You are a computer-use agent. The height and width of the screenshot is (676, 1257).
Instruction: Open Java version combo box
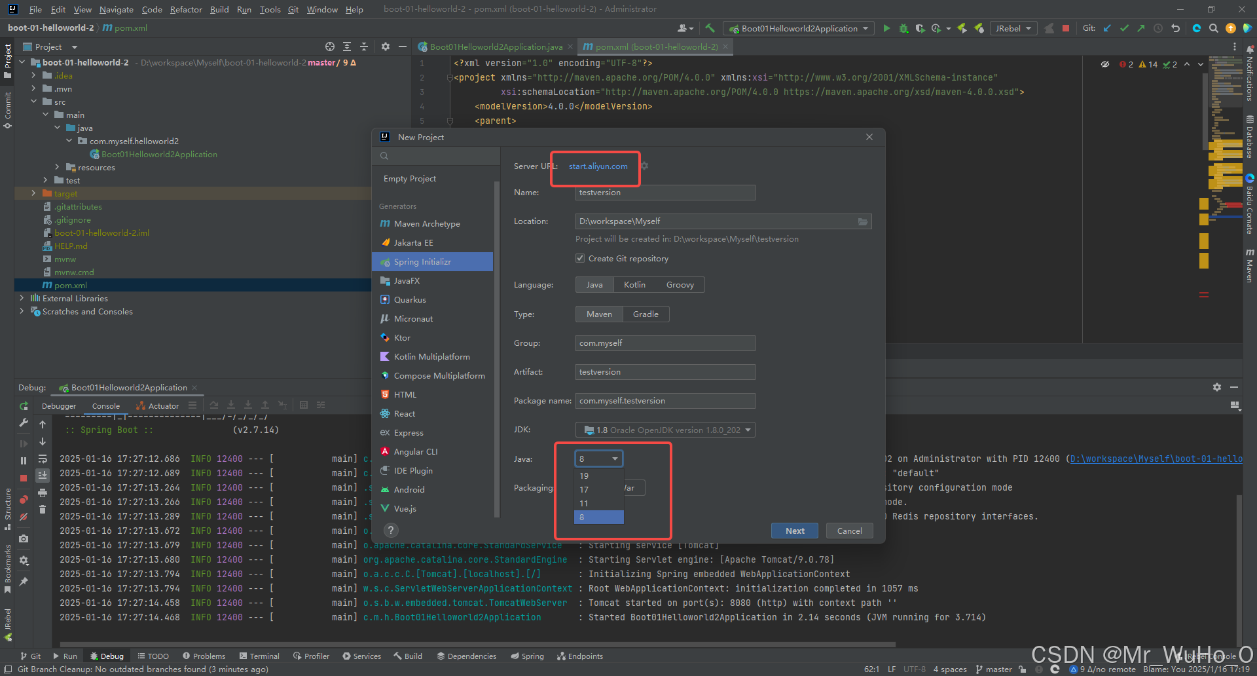(599, 459)
